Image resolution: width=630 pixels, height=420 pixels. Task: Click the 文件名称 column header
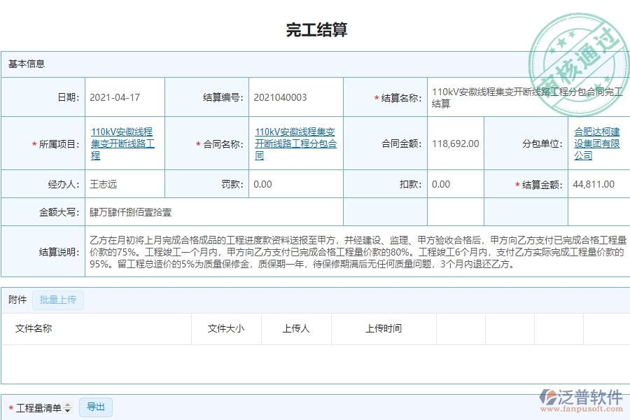[34, 328]
